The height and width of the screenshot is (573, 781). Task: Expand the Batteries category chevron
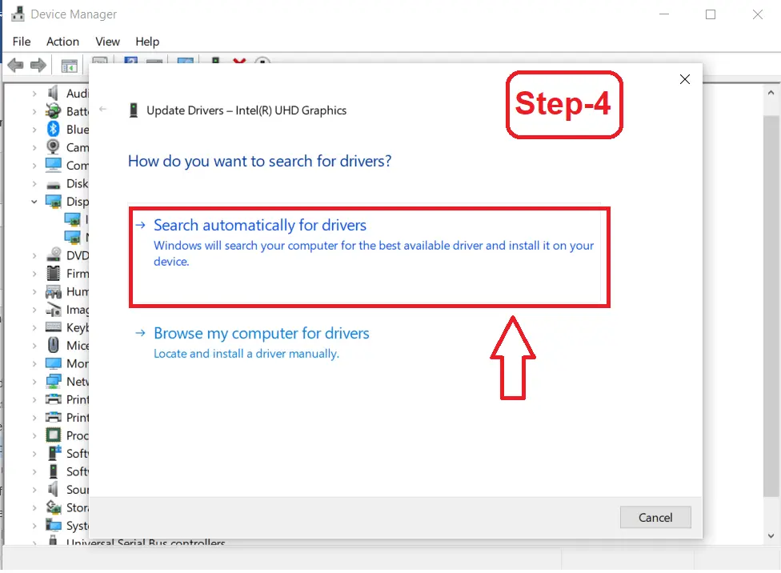pos(34,111)
